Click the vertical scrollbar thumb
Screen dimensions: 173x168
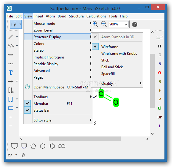(x=152, y=81)
